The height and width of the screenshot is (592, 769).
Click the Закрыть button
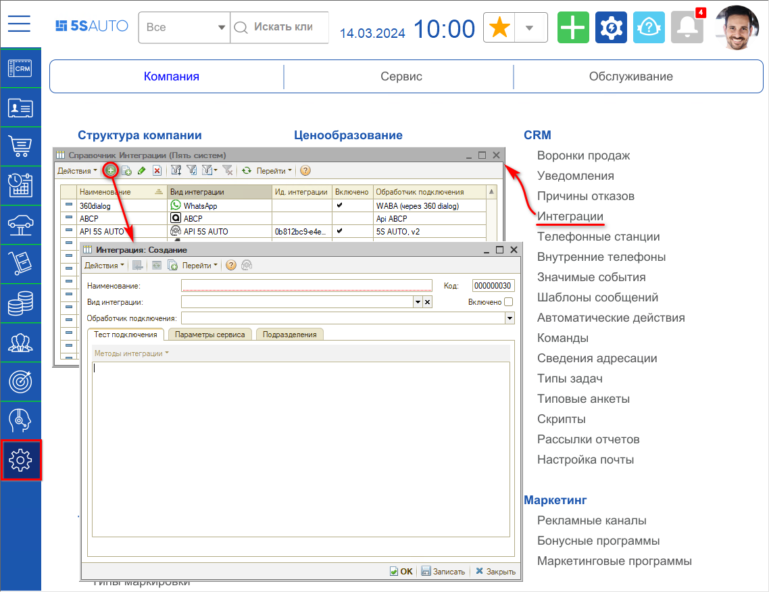pos(496,572)
